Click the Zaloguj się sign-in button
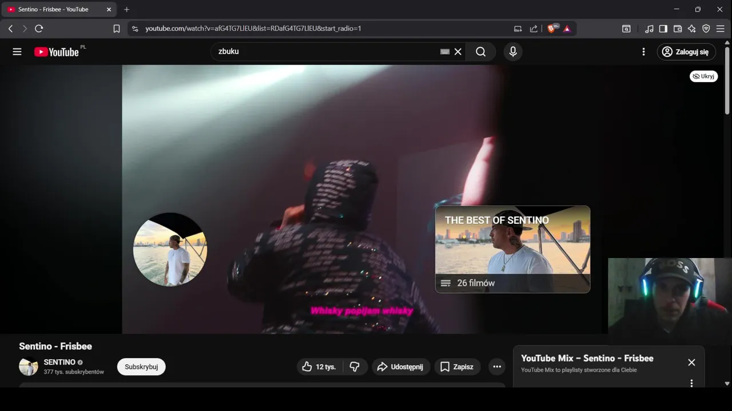The image size is (732, 411). click(x=686, y=52)
